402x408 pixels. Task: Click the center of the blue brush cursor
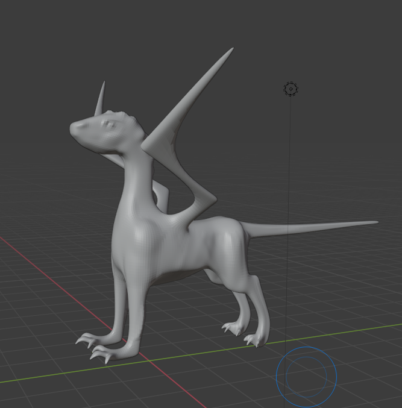click(x=306, y=377)
